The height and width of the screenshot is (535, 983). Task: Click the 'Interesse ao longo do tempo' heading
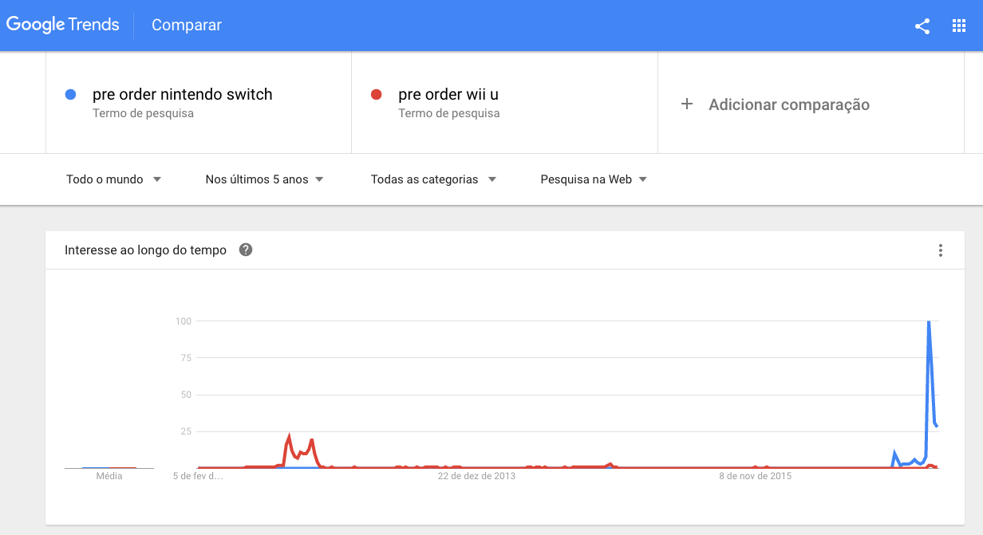(145, 250)
